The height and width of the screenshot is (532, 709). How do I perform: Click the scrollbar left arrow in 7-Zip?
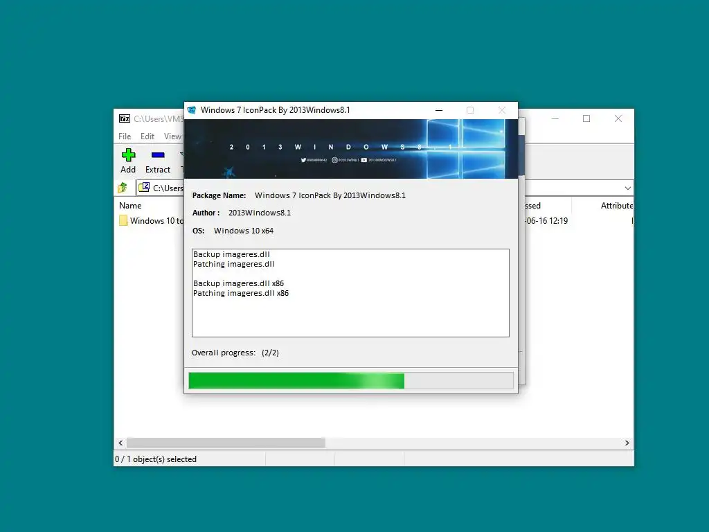tap(120, 443)
